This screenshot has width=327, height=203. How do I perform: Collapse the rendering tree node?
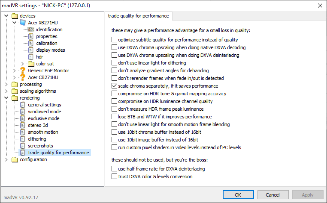pyautogui.click(x=6, y=98)
